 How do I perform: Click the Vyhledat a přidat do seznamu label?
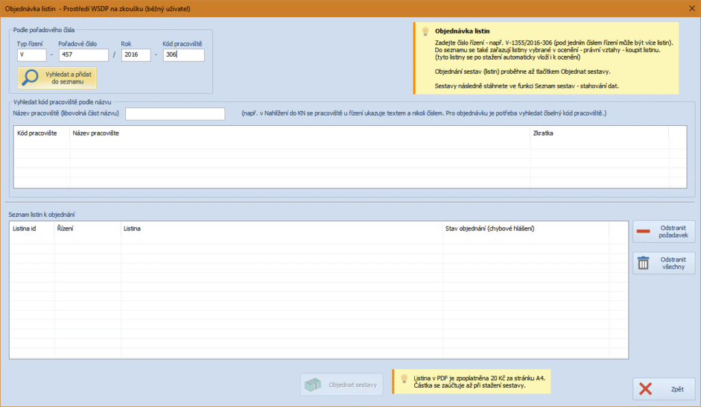68,78
